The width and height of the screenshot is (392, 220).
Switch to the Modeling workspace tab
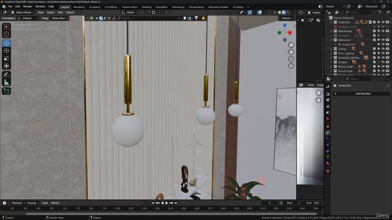coord(79,7)
